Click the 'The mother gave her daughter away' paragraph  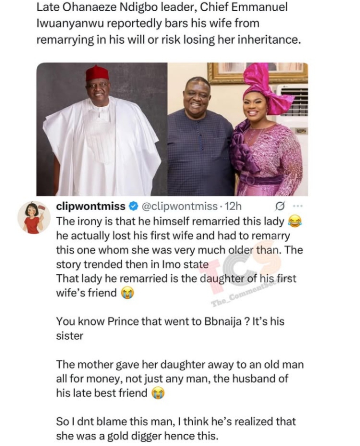pyautogui.click(x=180, y=379)
